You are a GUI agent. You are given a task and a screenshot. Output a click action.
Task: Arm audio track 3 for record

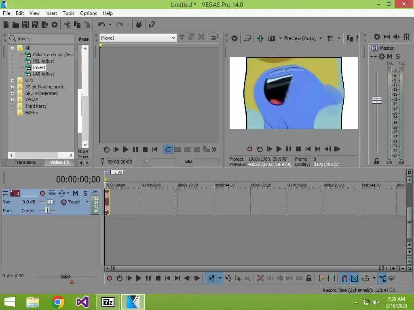42,193
